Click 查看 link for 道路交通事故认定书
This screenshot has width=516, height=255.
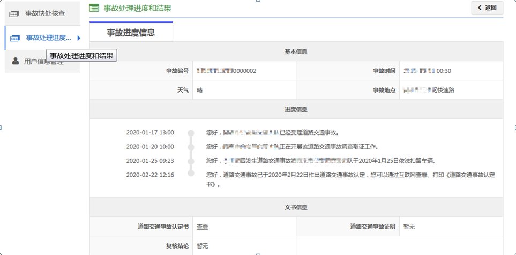pyautogui.click(x=203, y=227)
